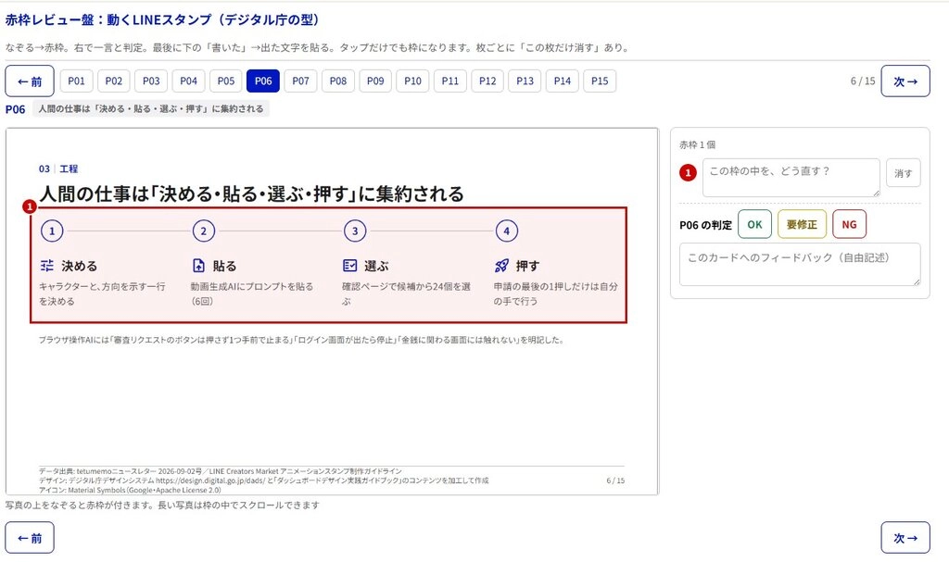Go to page tab P05
Screen dimensions: 949x562
coord(226,81)
